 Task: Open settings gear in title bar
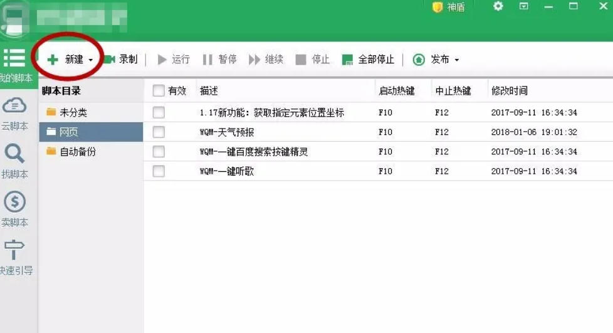pos(498,6)
